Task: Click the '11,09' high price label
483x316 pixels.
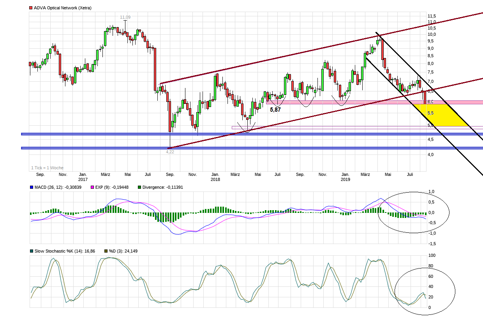Action: point(125,17)
